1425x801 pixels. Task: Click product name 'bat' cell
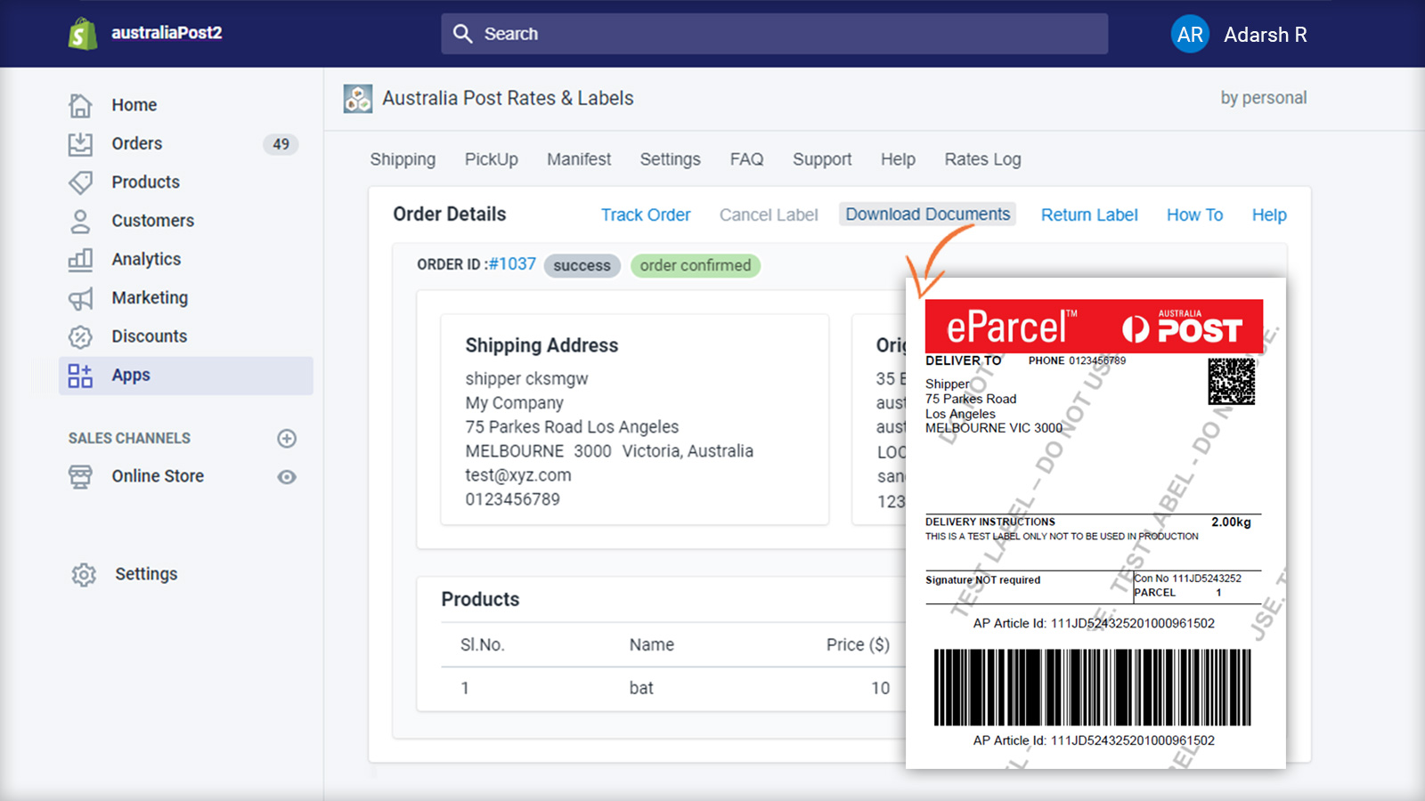click(641, 688)
